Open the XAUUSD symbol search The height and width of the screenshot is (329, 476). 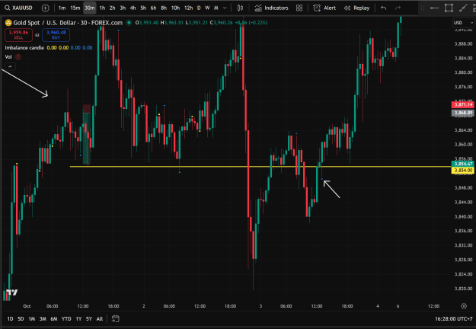tap(19, 8)
